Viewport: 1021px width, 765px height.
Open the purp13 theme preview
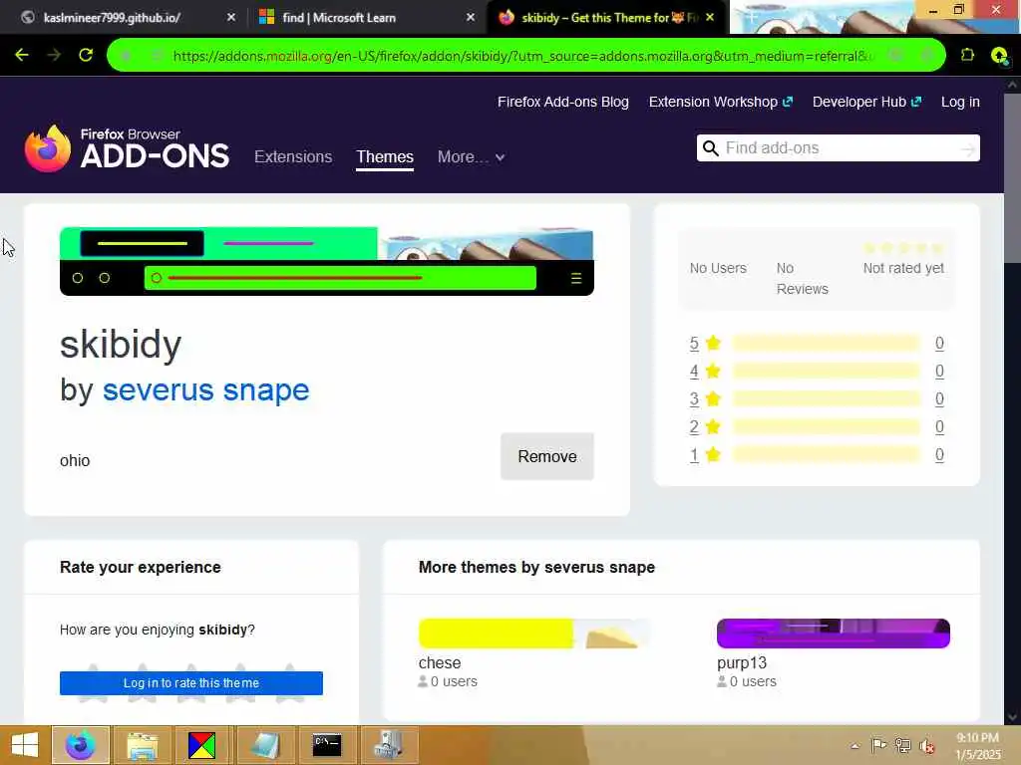pos(834,634)
